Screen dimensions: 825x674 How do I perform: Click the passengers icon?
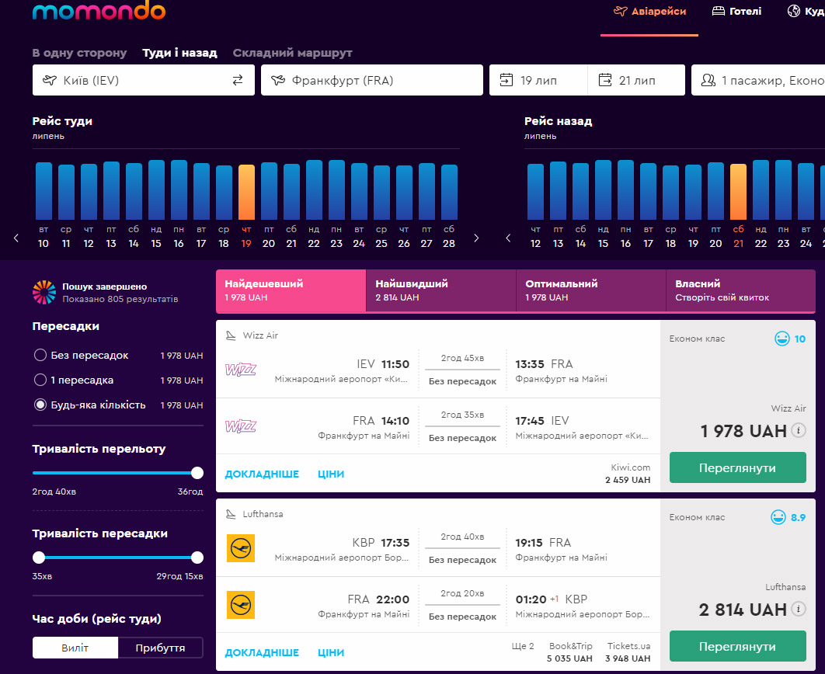tap(708, 80)
